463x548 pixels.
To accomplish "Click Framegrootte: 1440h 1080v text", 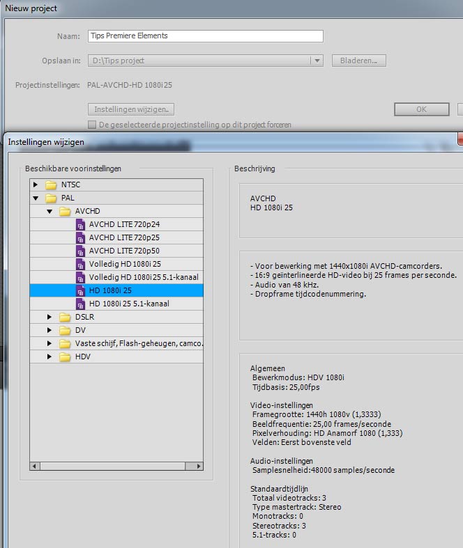I will [x=317, y=414].
